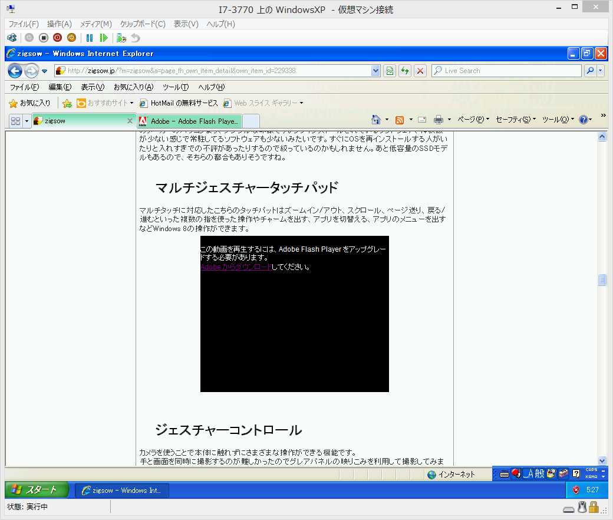Pause the virtual machine
The width and height of the screenshot is (613, 520).
(x=90, y=38)
